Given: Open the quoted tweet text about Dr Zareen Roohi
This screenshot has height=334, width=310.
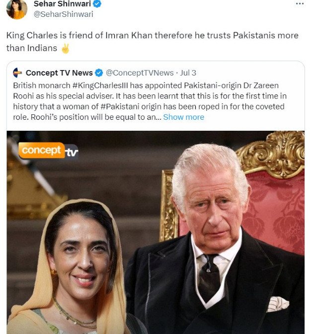Looking at the screenshot, I should click(x=150, y=101).
